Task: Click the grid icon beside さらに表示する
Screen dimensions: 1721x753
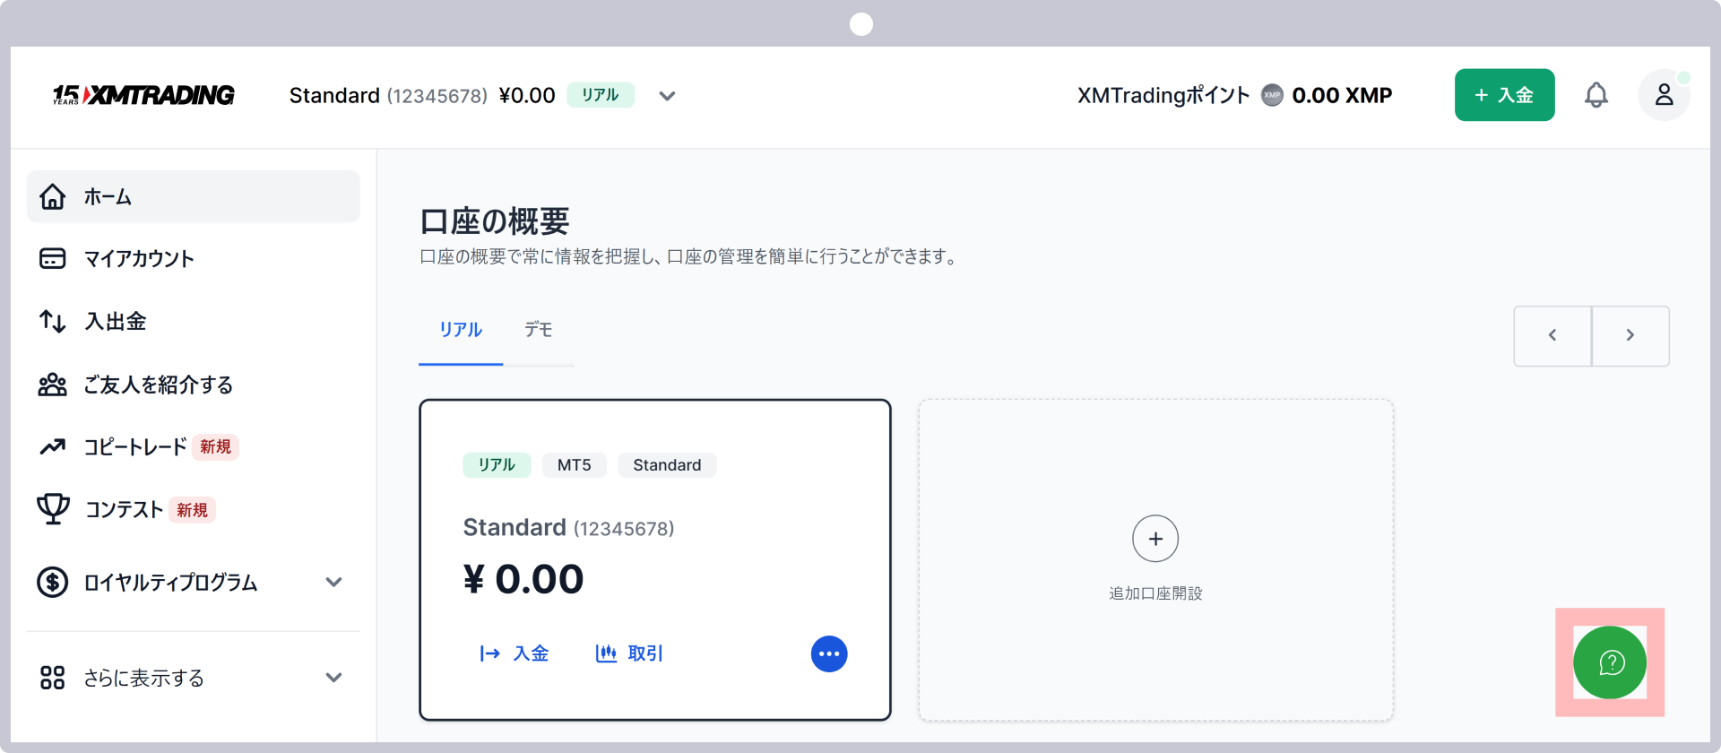Action: [53, 678]
